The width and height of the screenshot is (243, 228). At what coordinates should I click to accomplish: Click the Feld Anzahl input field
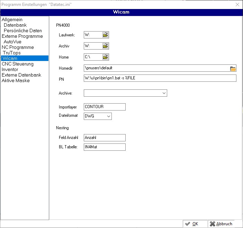tap(105, 138)
